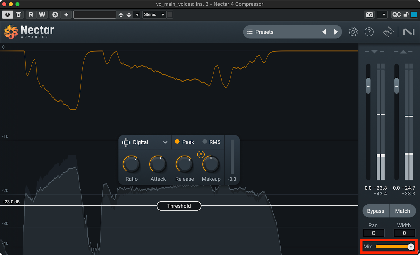Image resolution: width=420 pixels, height=255 pixels.
Task: Go to previous preset arrow
Action: click(x=324, y=32)
